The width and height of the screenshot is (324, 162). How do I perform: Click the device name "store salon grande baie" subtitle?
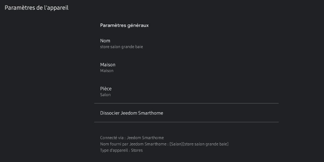click(121, 47)
